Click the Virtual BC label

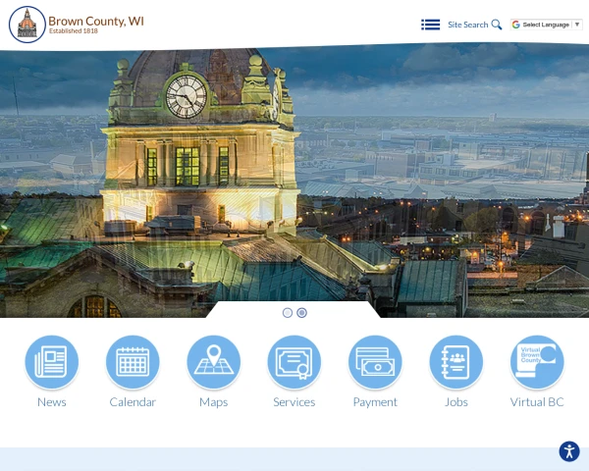coord(537,402)
